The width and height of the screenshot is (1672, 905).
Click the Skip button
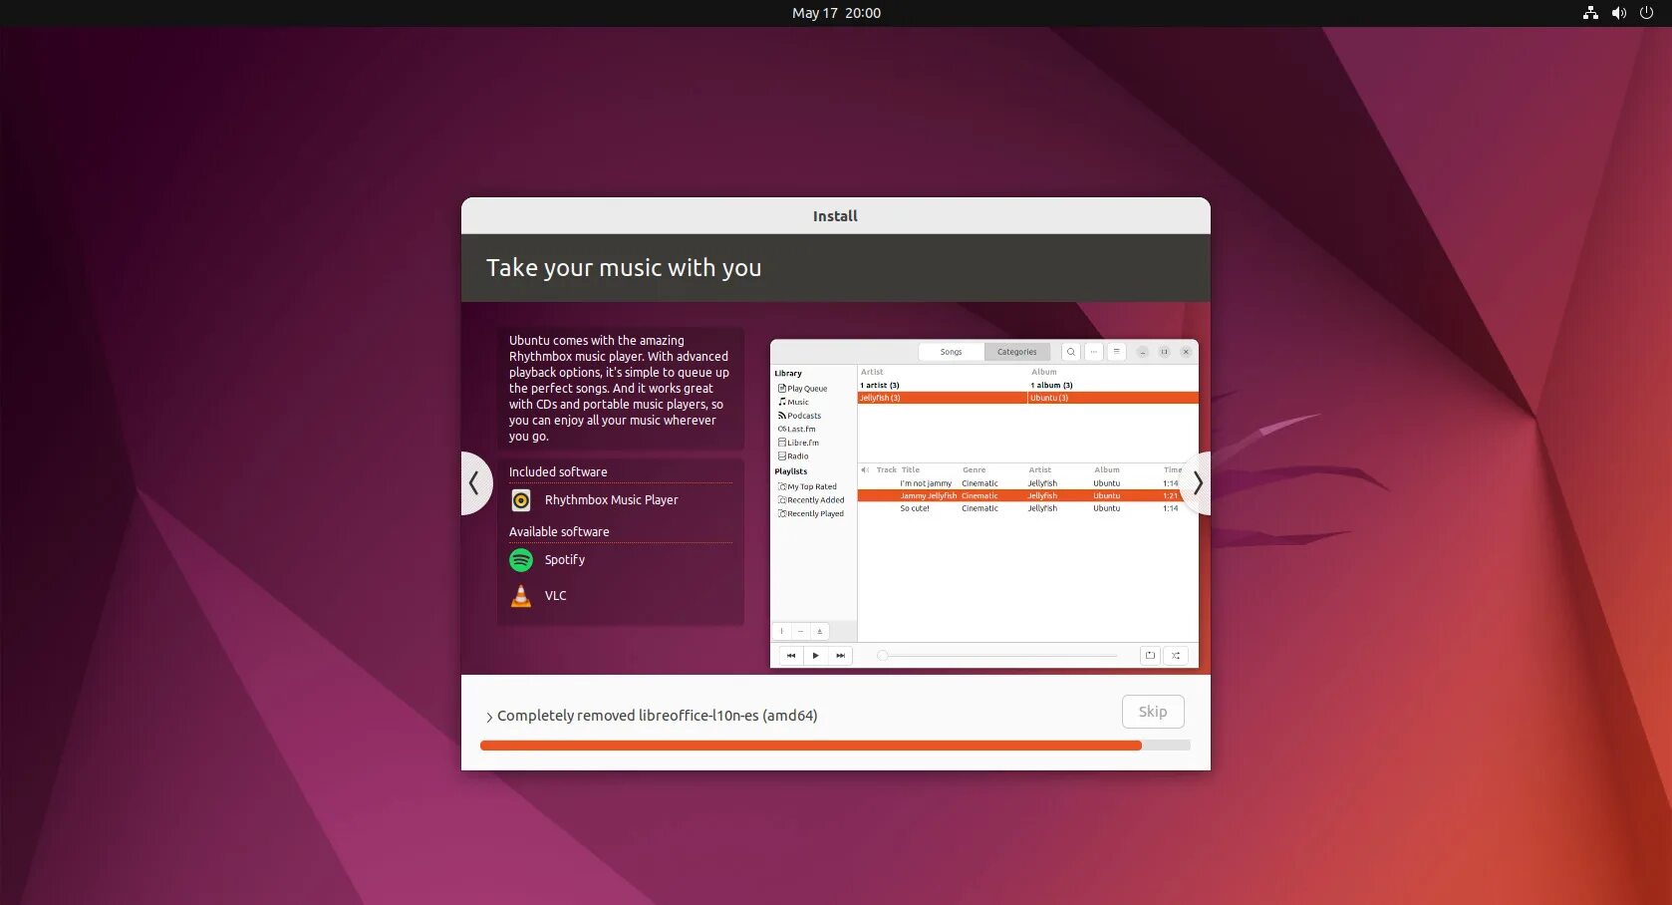[1153, 712]
